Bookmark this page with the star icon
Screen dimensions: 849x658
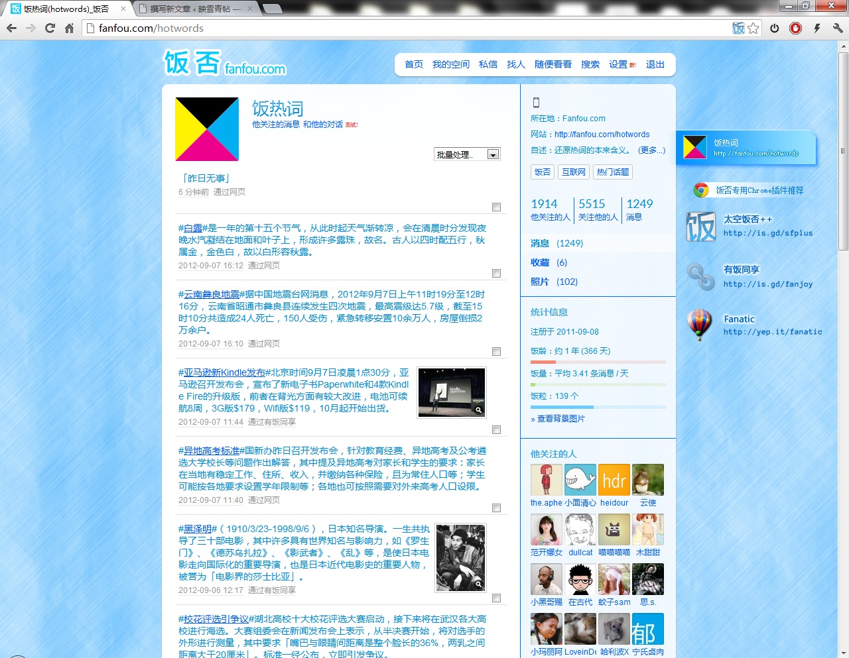tap(753, 28)
